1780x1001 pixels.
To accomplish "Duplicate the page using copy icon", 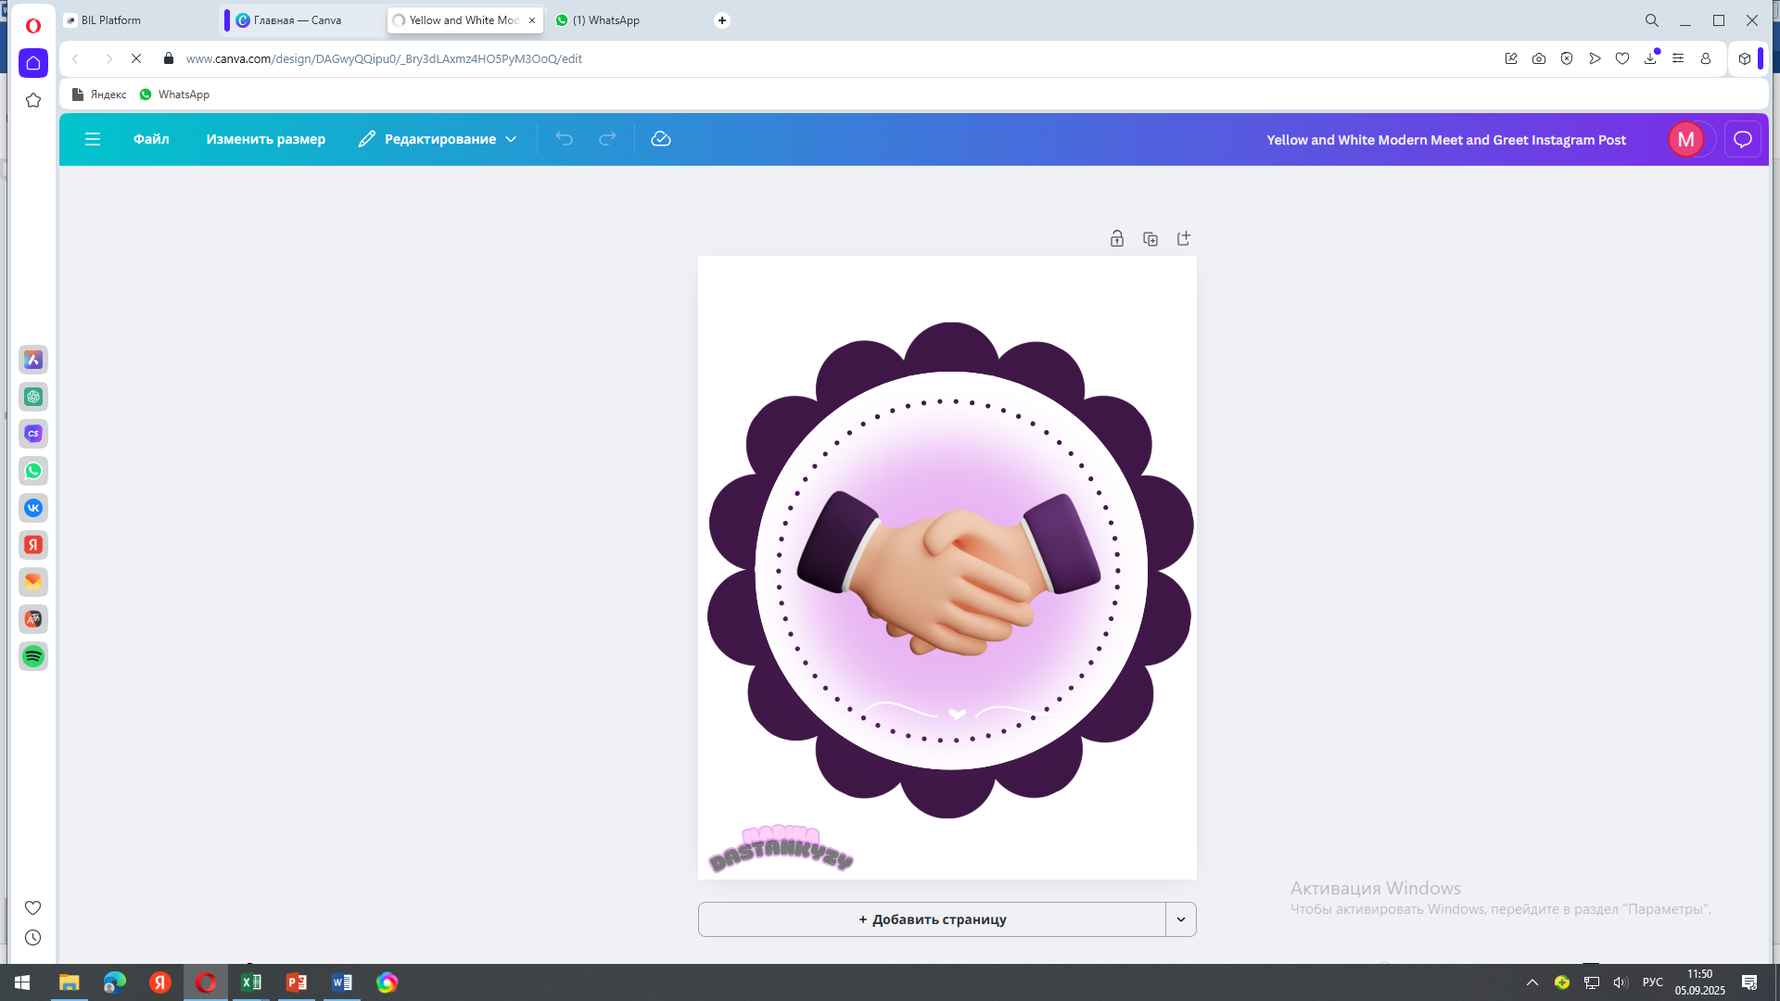I will pyautogui.click(x=1151, y=239).
